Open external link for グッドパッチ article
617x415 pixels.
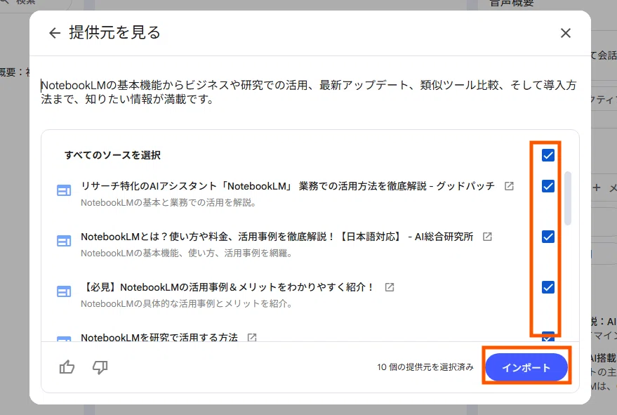click(x=509, y=186)
